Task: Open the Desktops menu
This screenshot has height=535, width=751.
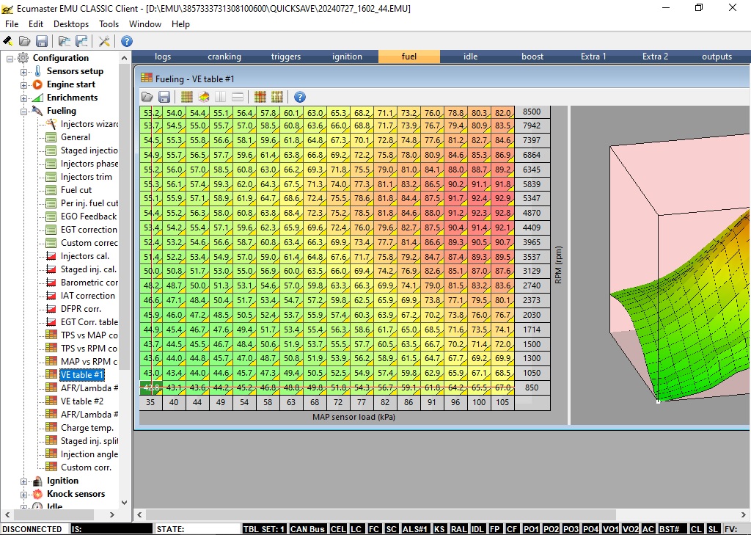Action: point(71,24)
